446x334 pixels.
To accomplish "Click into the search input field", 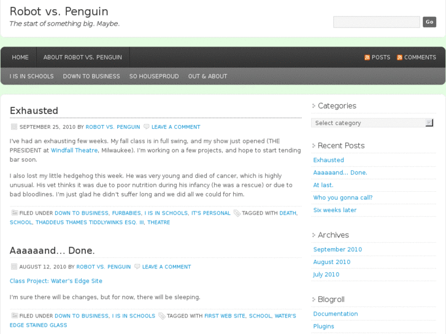I will (x=377, y=22).
